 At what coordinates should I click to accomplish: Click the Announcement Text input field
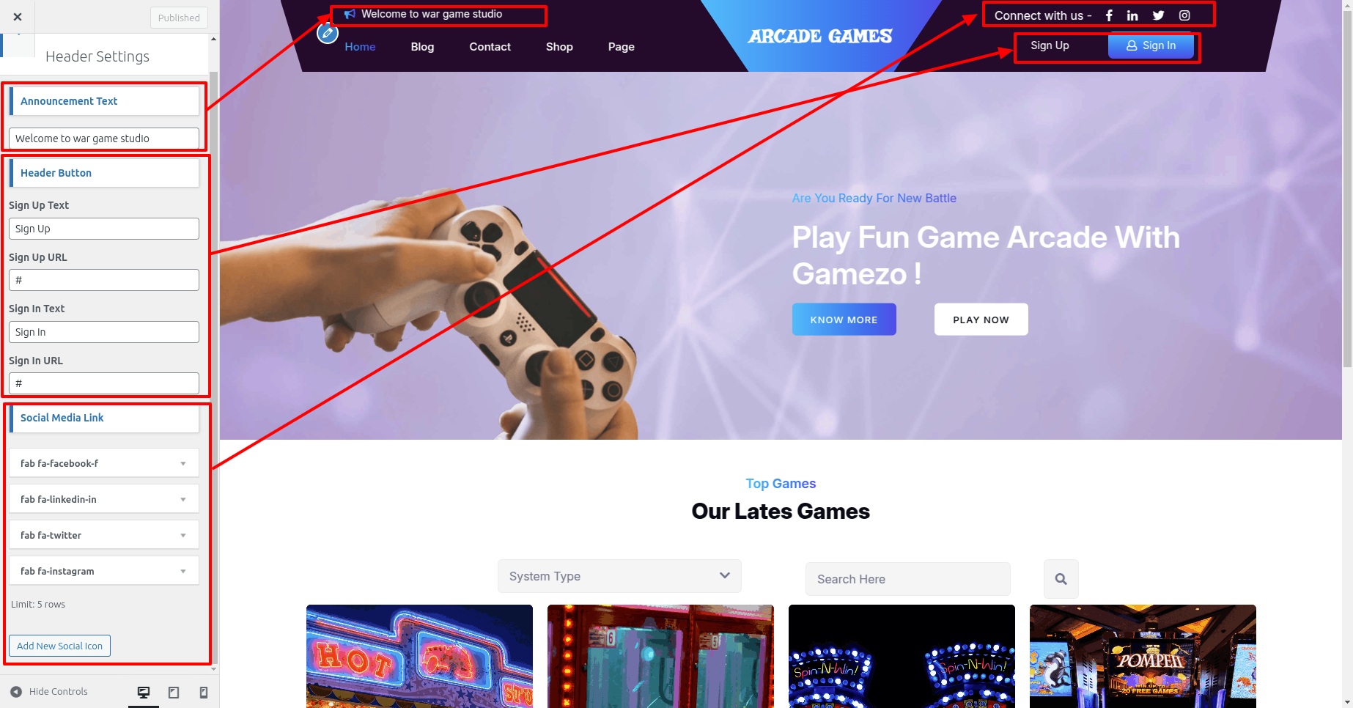[x=104, y=139]
